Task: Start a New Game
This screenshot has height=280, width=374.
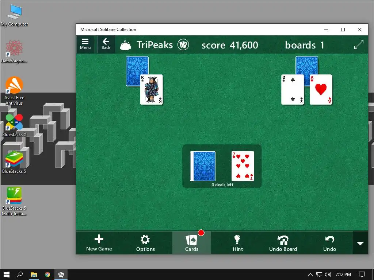Action: 99,243
